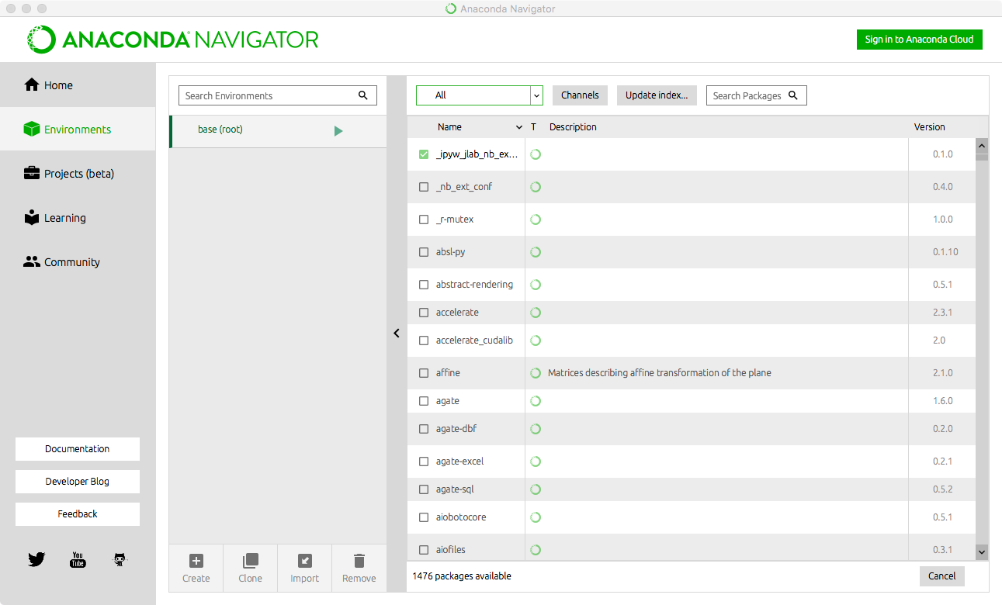Click Sign in to Anaconda Cloud
Viewport: 1002px width, 605px height.
click(x=919, y=40)
